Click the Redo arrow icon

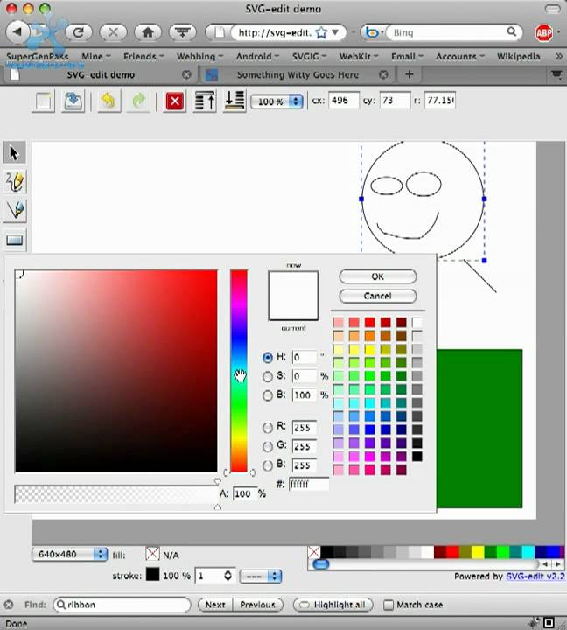coord(138,101)
